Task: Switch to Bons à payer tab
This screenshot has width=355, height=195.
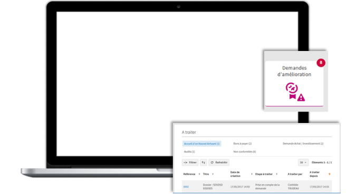Action: tap(243, 143)
